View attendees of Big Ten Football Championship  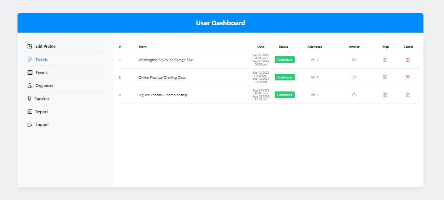tap(313, 95)
